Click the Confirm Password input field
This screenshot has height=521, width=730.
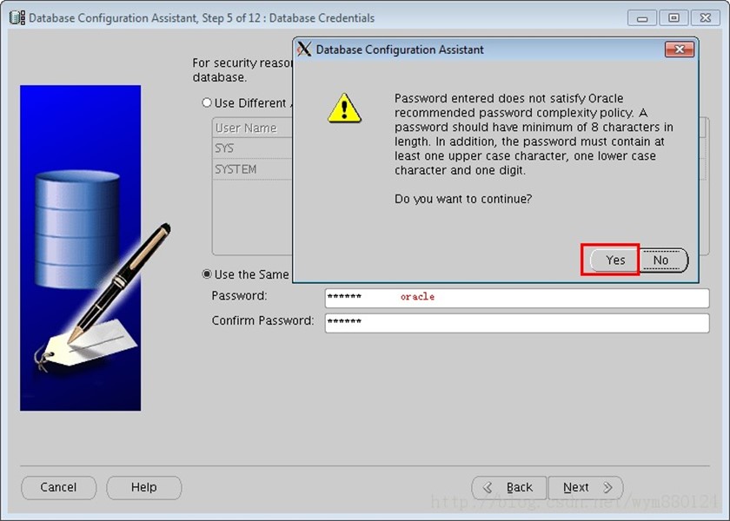[517, 323]
